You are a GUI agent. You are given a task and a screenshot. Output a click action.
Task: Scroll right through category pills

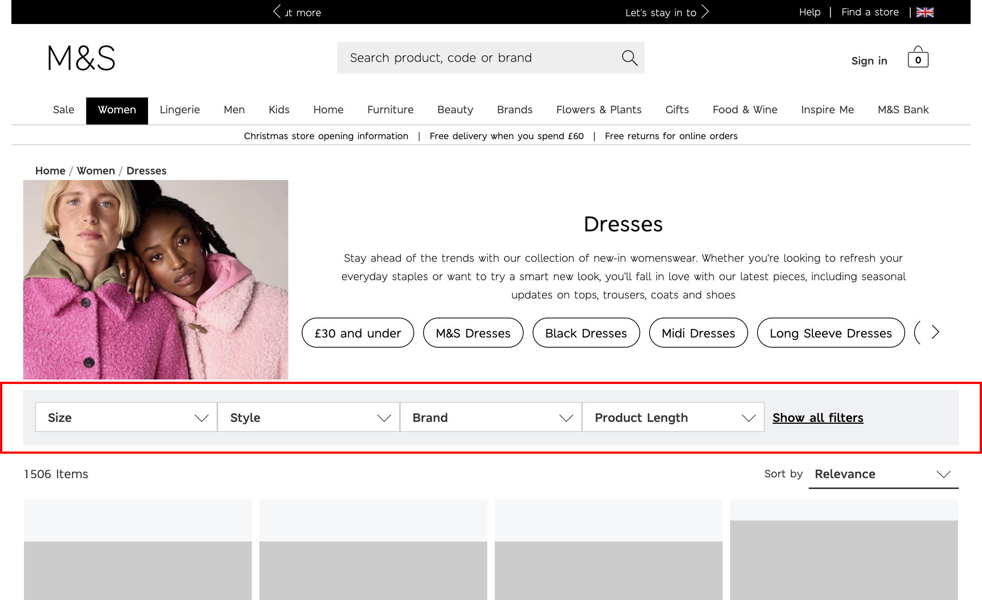coord(936,333)
